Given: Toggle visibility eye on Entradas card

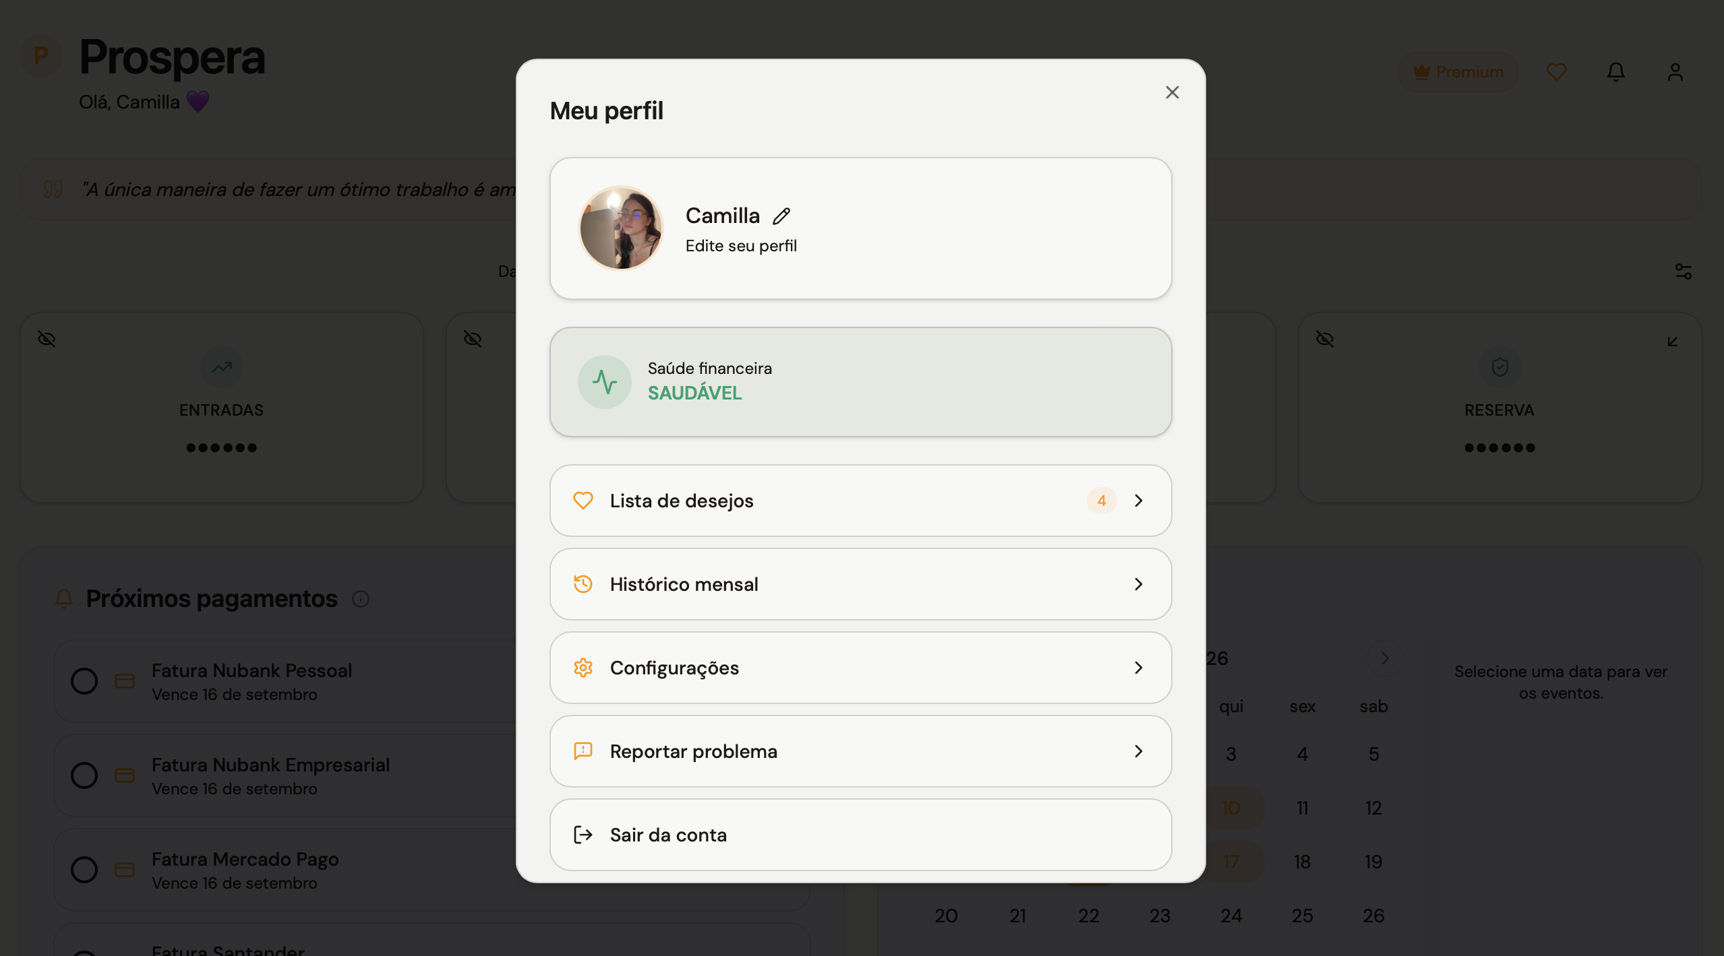Looking at the screenshot, I should pos(47,339).
